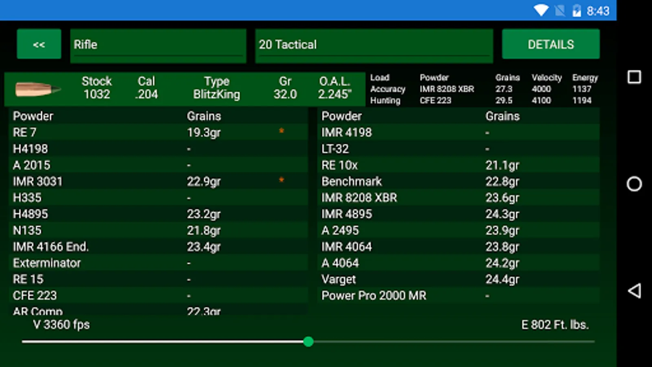Image resolution: width=652 pixels, height=367 pixels.
Task: Select the Exterminator powder row
Action: [158, 263]
